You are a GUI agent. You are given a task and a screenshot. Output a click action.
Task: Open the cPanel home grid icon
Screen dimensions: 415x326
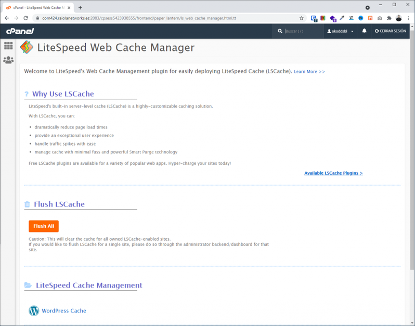(8, 46)
